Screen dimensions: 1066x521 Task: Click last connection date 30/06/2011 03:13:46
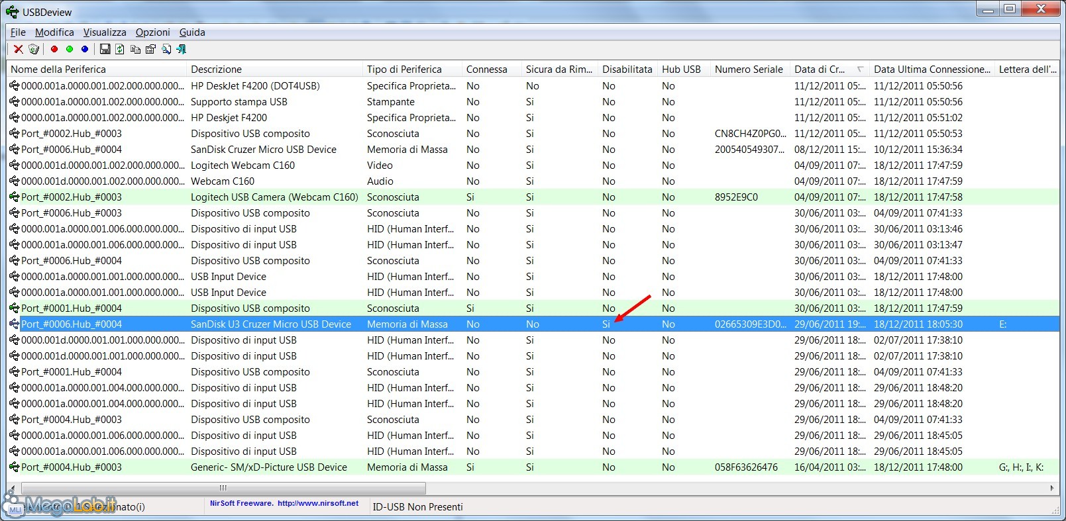918,228
